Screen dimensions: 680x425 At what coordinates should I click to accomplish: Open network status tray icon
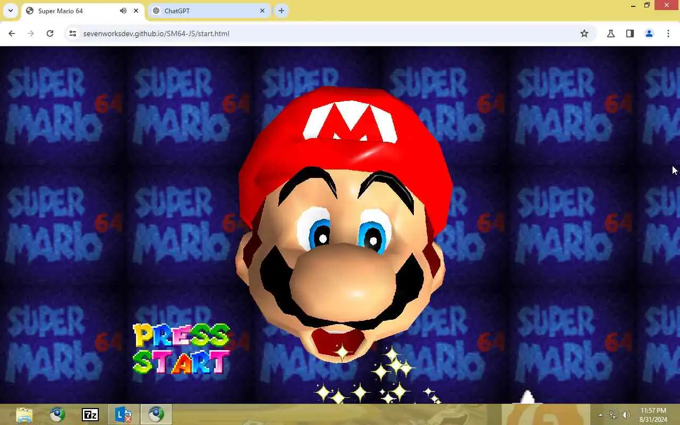(614, 415)
